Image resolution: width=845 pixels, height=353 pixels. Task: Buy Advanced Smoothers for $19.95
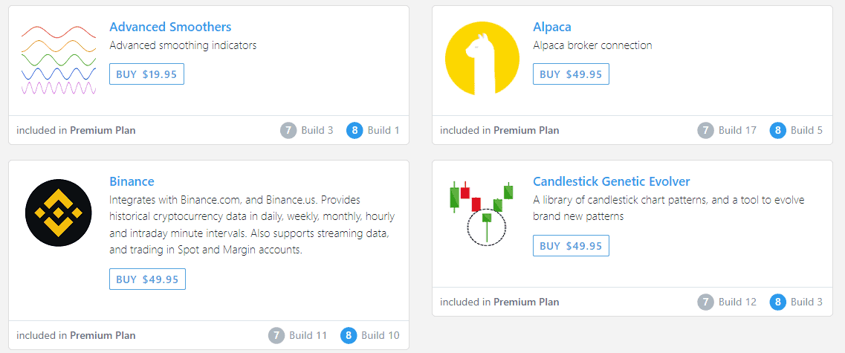coord(146,74)
